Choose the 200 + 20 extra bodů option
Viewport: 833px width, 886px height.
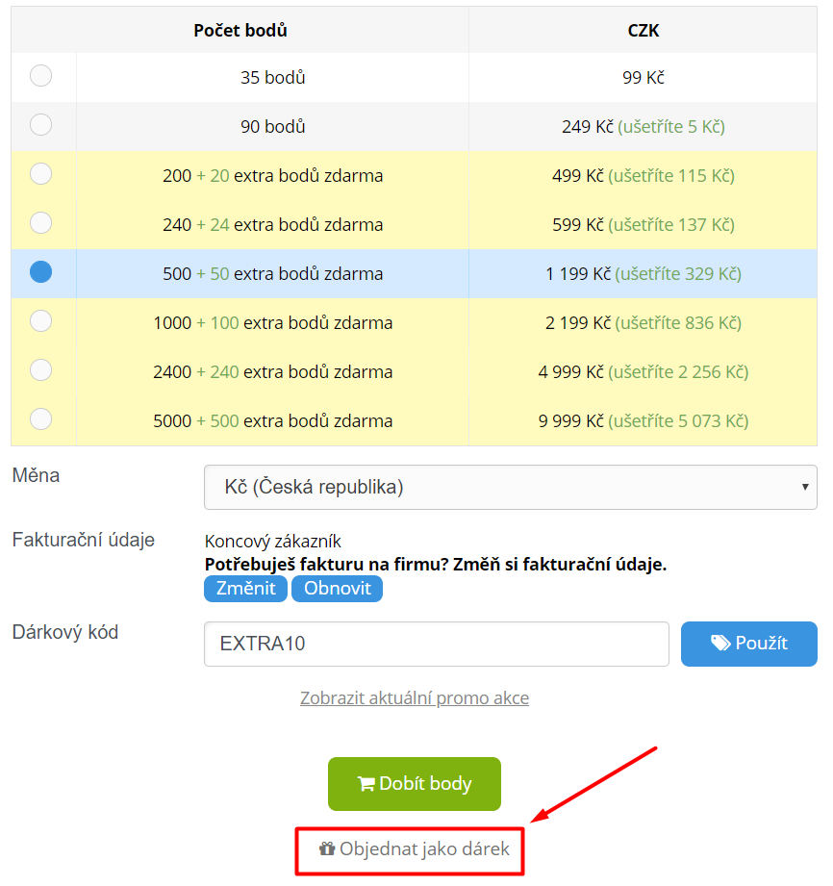(40, 174)
